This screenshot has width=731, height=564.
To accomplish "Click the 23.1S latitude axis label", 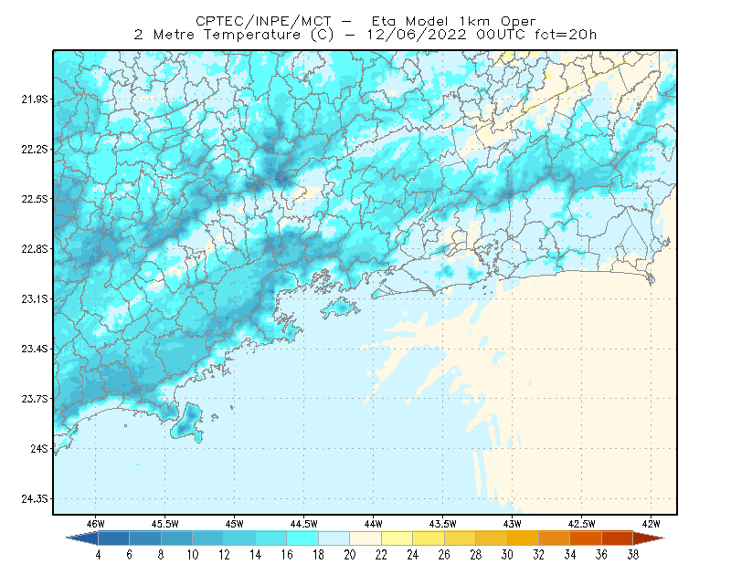I will 35,299.
